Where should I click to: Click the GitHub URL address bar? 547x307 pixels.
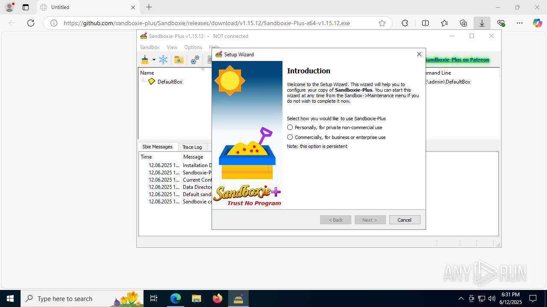207,23
